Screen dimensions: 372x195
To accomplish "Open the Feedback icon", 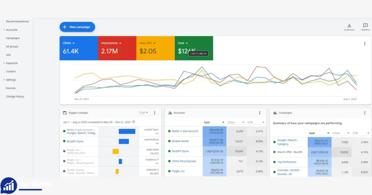I will click(x=365, y=27).
